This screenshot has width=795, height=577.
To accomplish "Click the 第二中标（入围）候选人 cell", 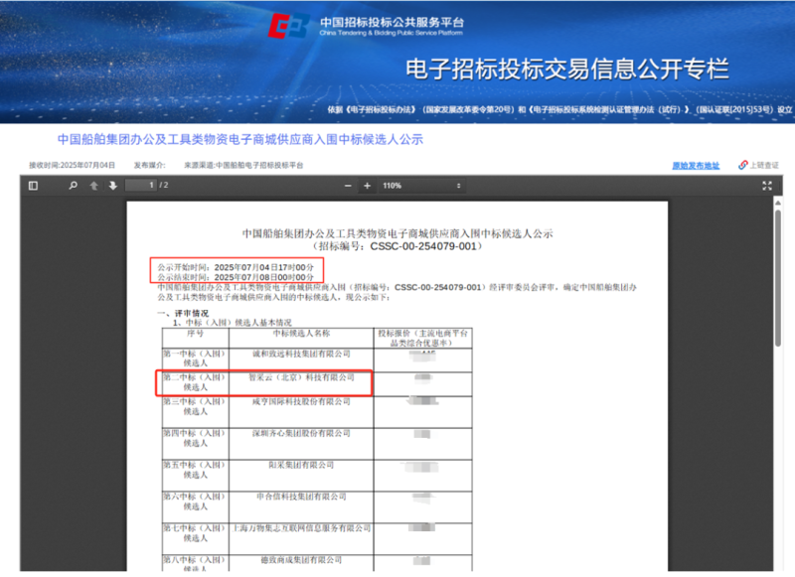I will click(195, 382).
